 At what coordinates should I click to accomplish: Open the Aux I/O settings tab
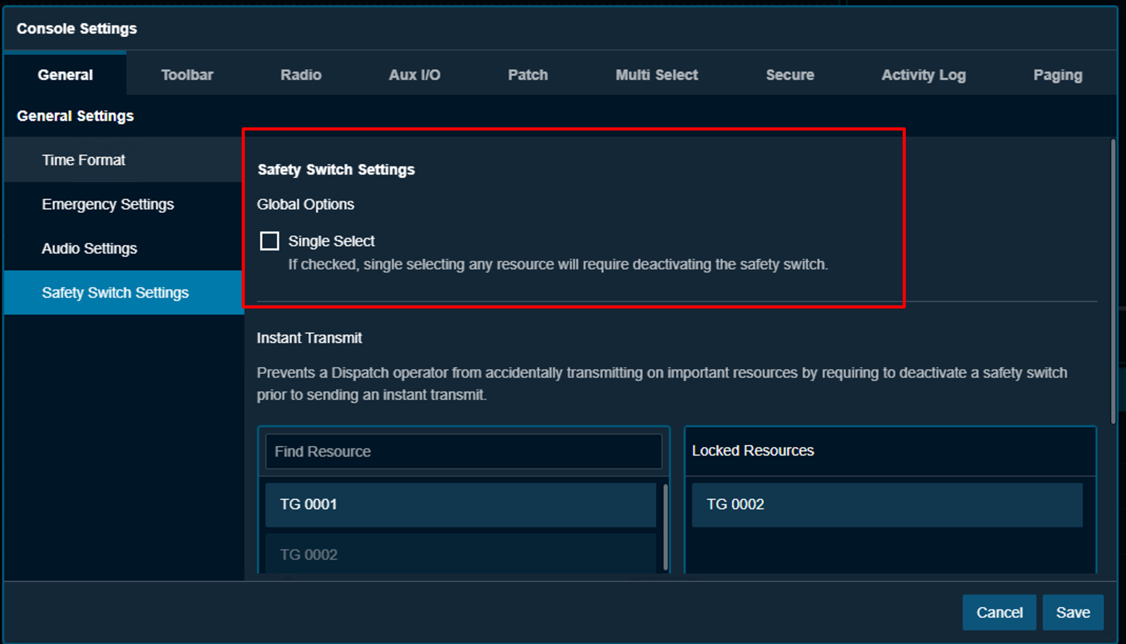[415, 75]
